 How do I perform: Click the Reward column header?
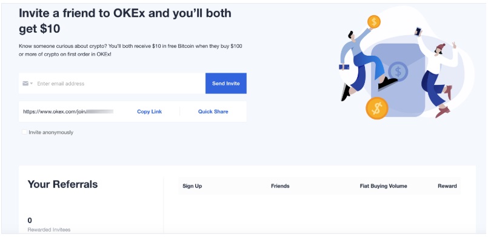point(447,186)
